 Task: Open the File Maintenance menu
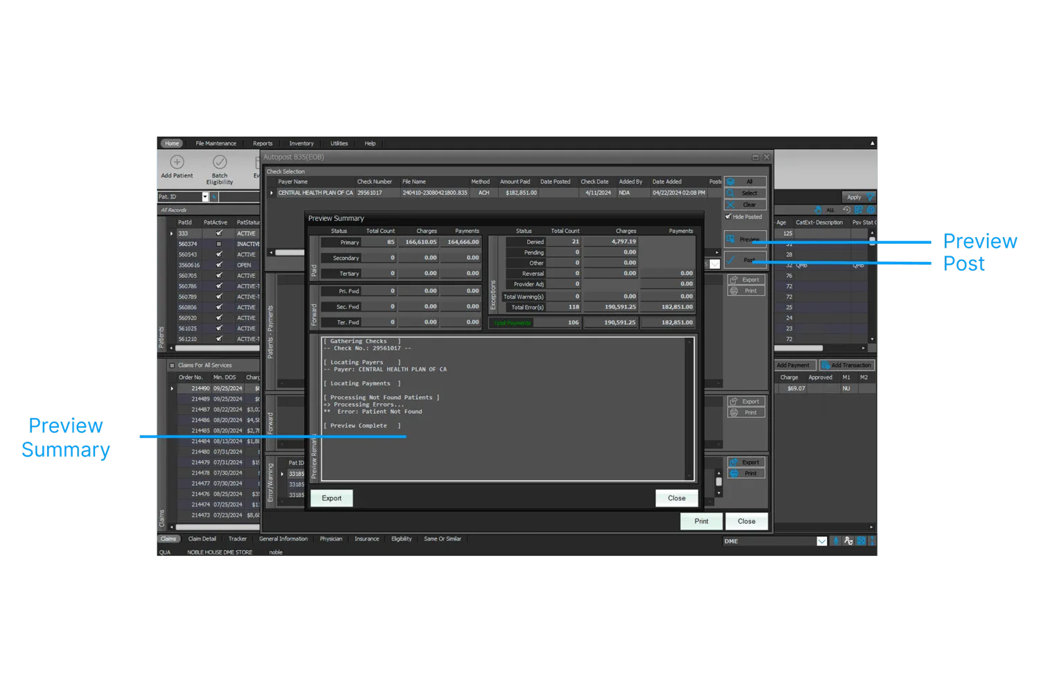[215, 143]
